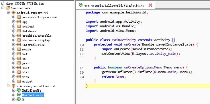Close the MainActivity editor tab
This screenshot has width=210, height=104.
click(x=150, y=5)
